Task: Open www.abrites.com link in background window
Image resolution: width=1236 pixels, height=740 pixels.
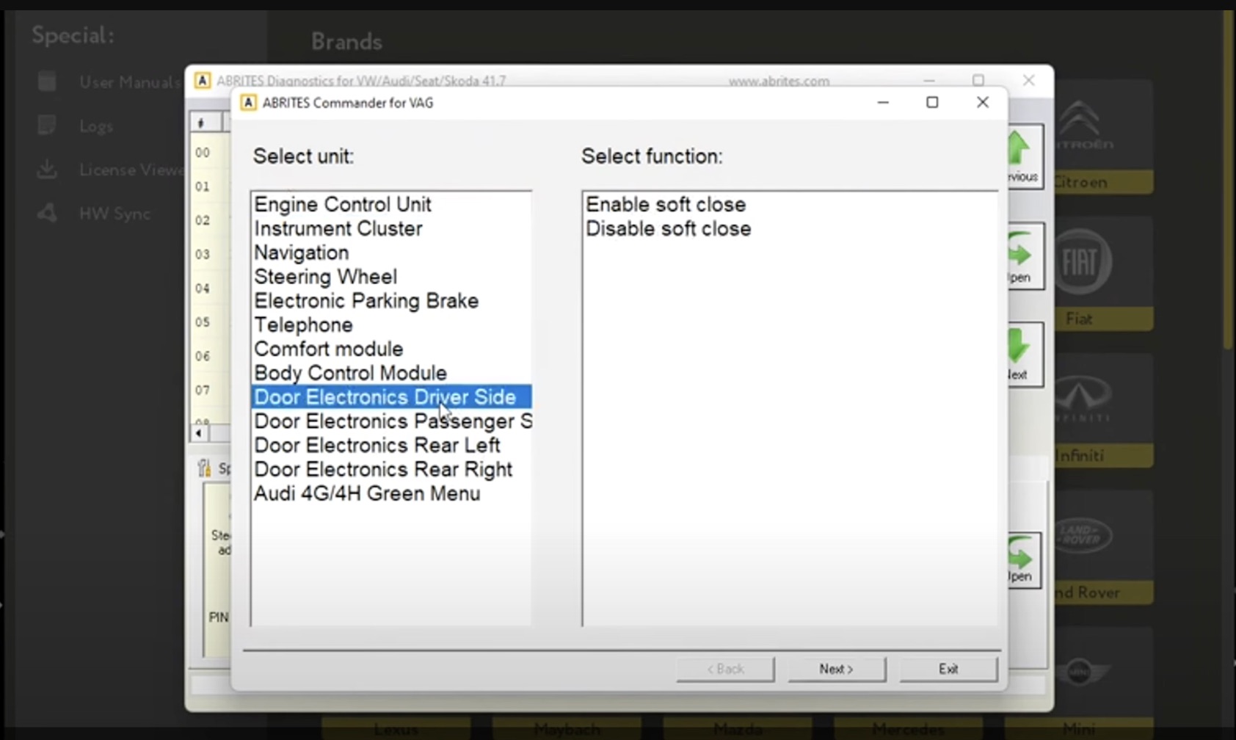Action: 779,81
